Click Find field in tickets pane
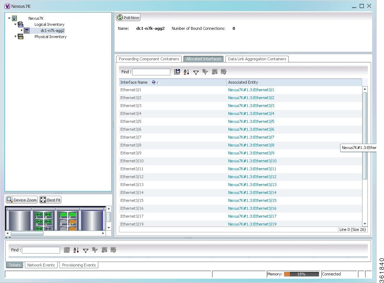The image size is (384, 283). [41, 250]
